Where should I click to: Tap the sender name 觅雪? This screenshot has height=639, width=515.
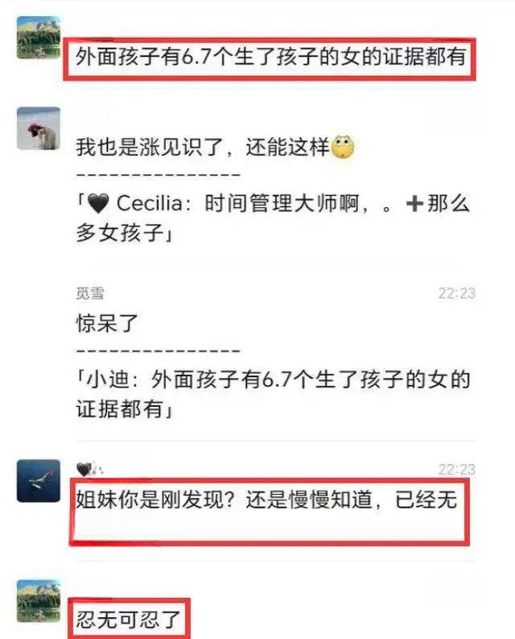tap(90, 293)
